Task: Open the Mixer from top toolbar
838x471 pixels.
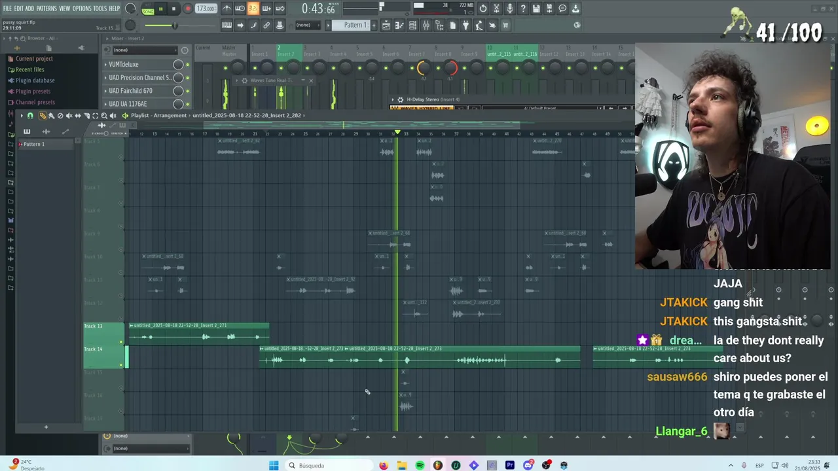Action: click(x=426, y=26)
